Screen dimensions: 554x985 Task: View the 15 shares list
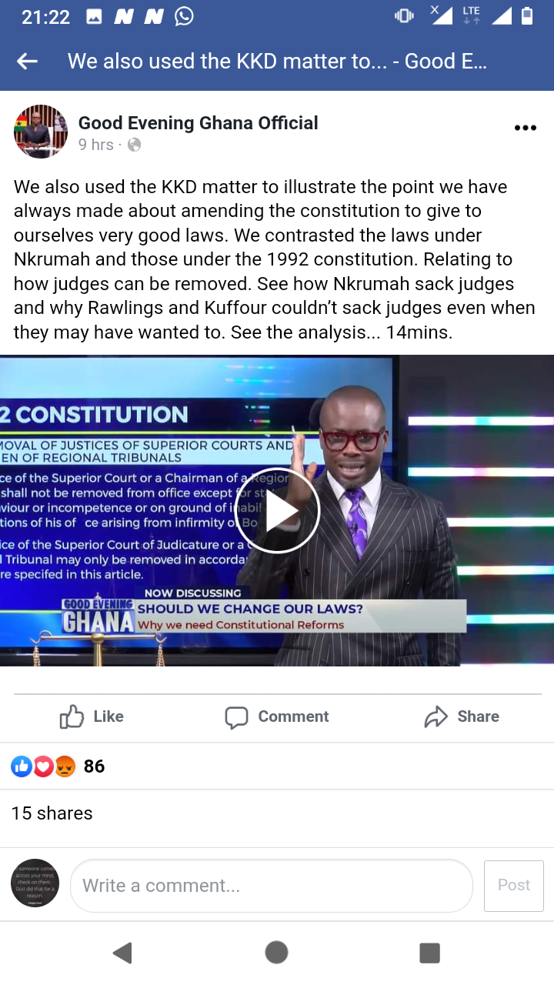pyautogui.click(x=52, y=813)
